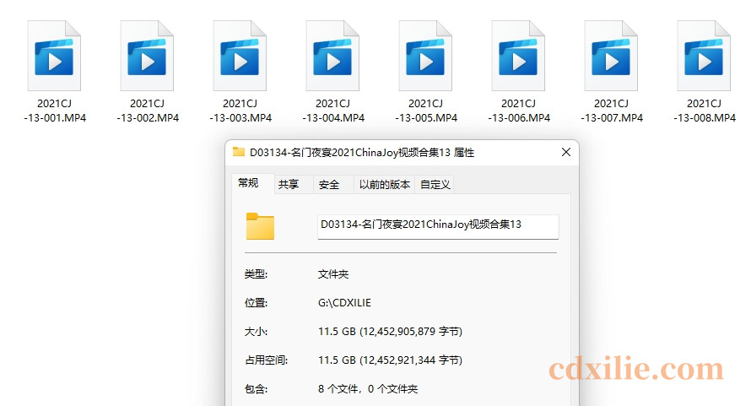This screenshot has height=406, width=751.
Task: Select the 2021CJ-13-008.MP4 video file icon
Action: 704,56
